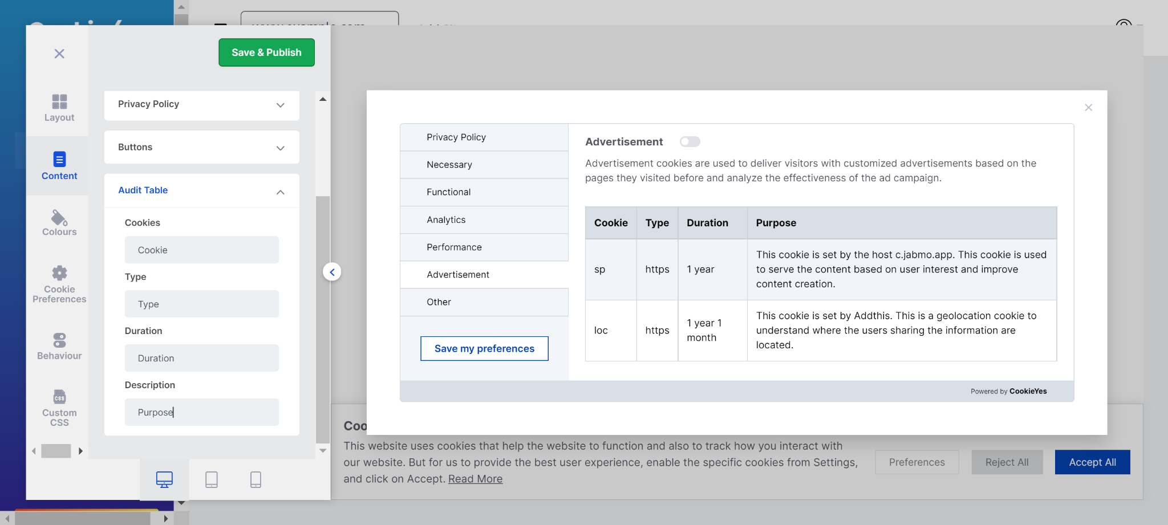Click the Cookie column header in the table
Viewport: 1168px width, 525px height.
coord(611,223)
